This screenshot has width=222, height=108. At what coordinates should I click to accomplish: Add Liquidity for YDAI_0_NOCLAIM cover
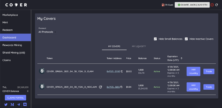pos(194,87)
